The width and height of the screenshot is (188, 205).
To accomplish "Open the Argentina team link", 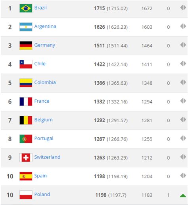I will [x=45, y=26].
